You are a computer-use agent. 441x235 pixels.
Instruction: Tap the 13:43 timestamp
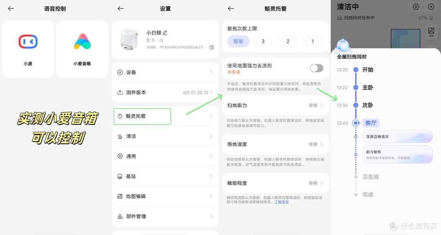point(342,123)
